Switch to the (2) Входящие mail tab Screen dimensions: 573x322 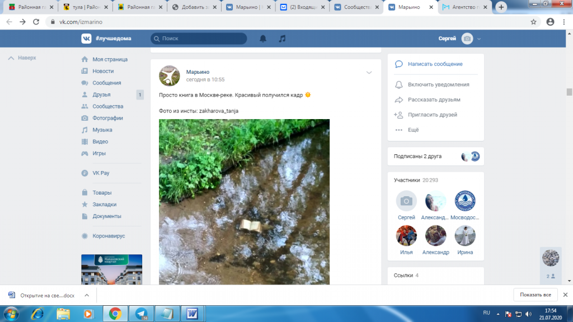point(303,7)
